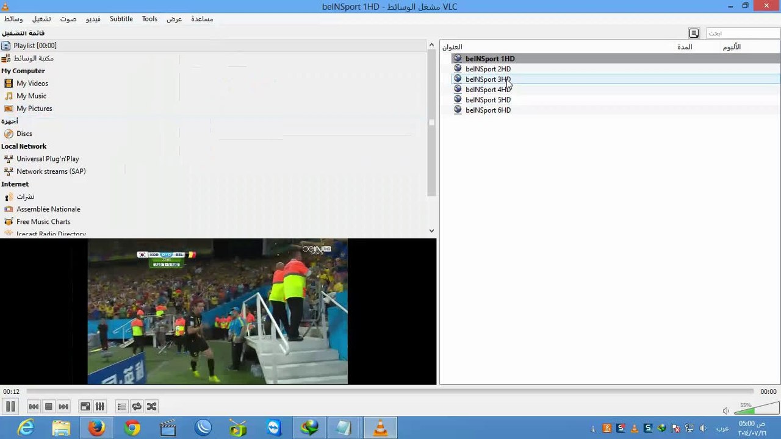The height and width of the screenshot is (439, 781).
Task: Open the وسائط (Media) menu
Action: point(13,19)
